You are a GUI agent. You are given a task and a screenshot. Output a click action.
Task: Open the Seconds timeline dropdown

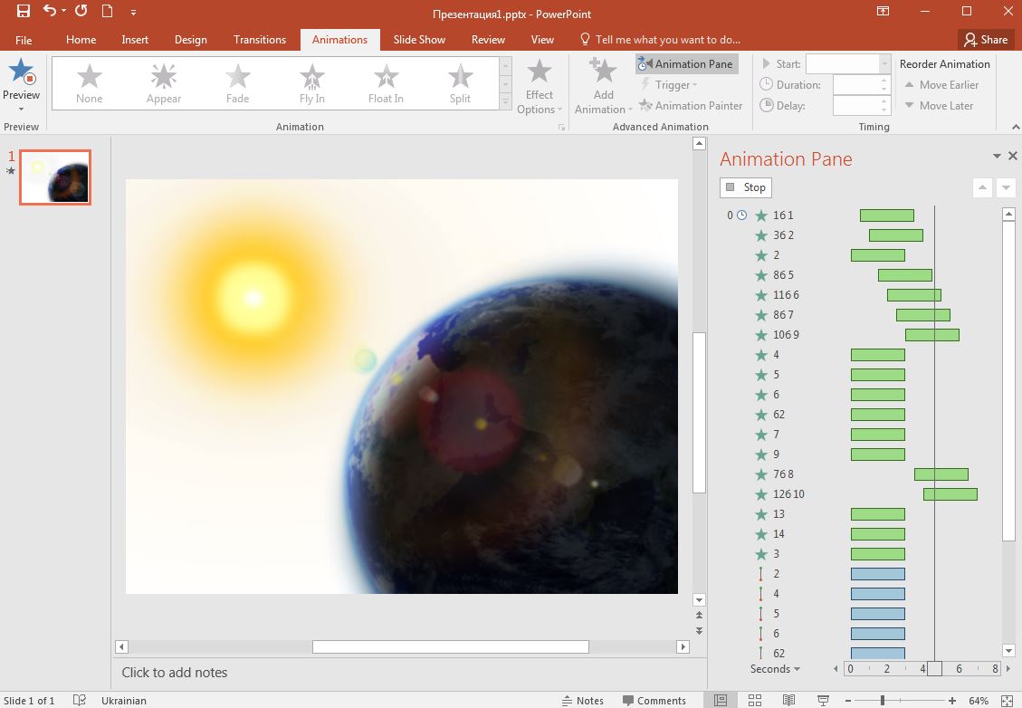click(774, 669)
